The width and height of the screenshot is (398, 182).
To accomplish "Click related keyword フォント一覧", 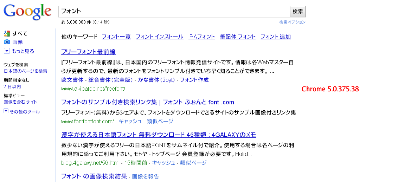I will tap(116, 37).
